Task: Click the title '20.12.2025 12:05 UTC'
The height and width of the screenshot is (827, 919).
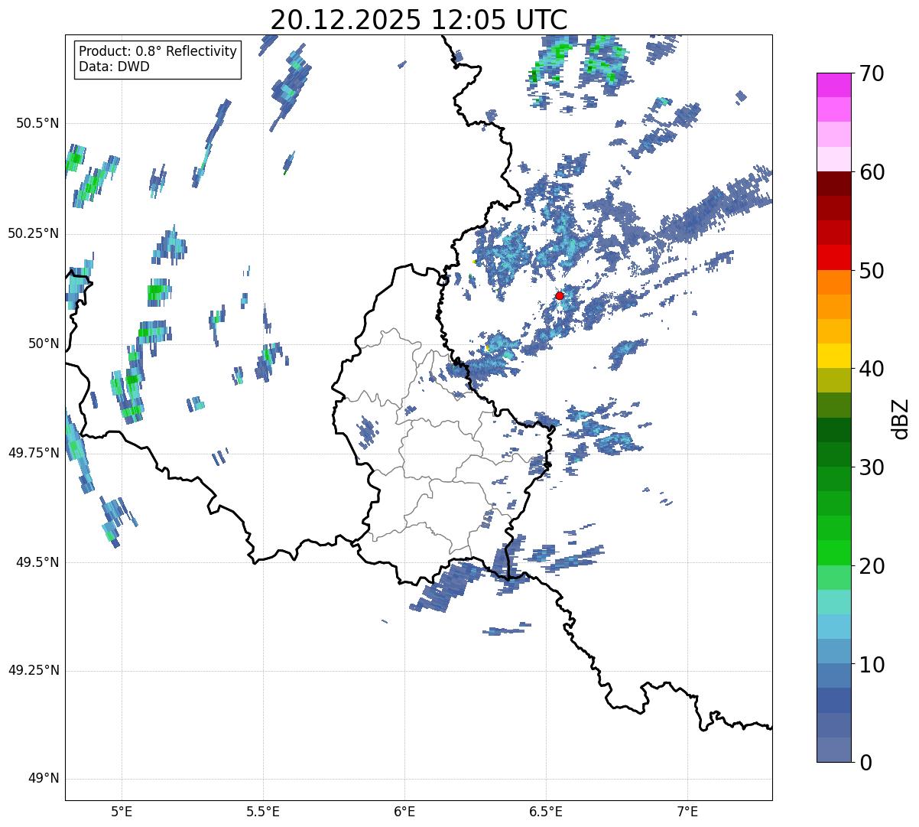Action: pyautogui.click(x=418, y=19)
